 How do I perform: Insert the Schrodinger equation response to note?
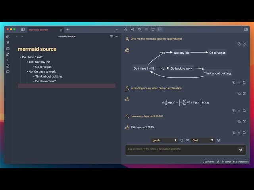tap(239, 111)
